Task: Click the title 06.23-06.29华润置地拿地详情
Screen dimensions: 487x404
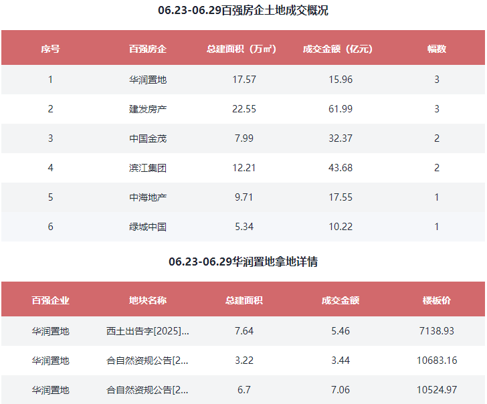Action: click(x=243, y=262)
